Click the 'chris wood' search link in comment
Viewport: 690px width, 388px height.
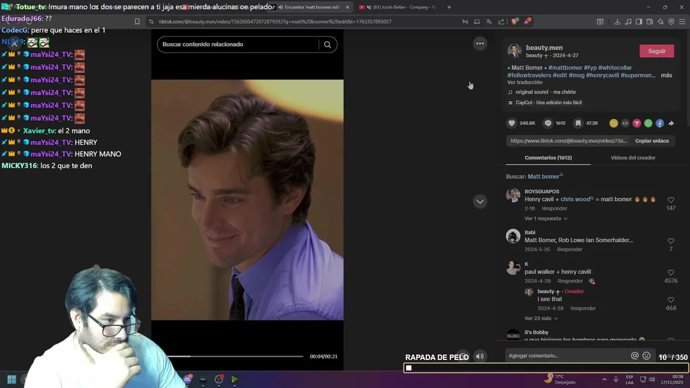pyautogui.click(x=577, y=199)
